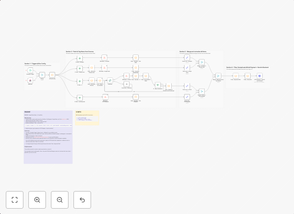Image resolution: width=294 pixels, height=214 pixels.
Task: Click the purple README sticky note
Action: (x=48, y=142)
